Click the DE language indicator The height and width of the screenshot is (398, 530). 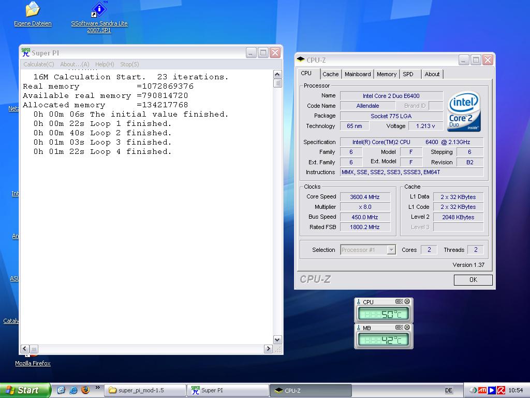(449, 390)
